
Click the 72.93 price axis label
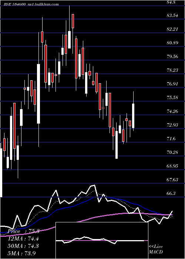[172, 125]
